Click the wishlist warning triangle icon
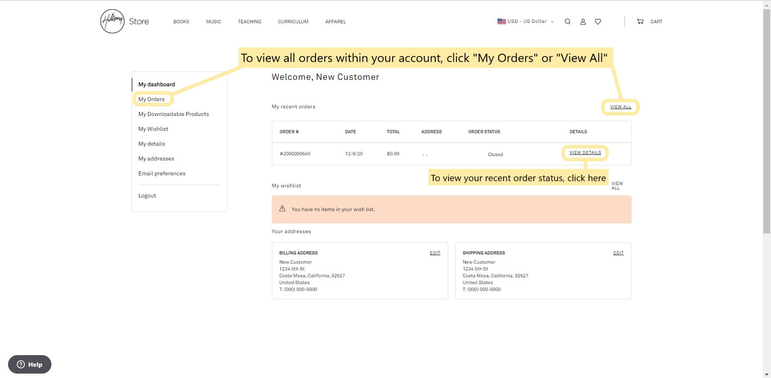The height and width of the screenshot is (378, 771). 282,209
